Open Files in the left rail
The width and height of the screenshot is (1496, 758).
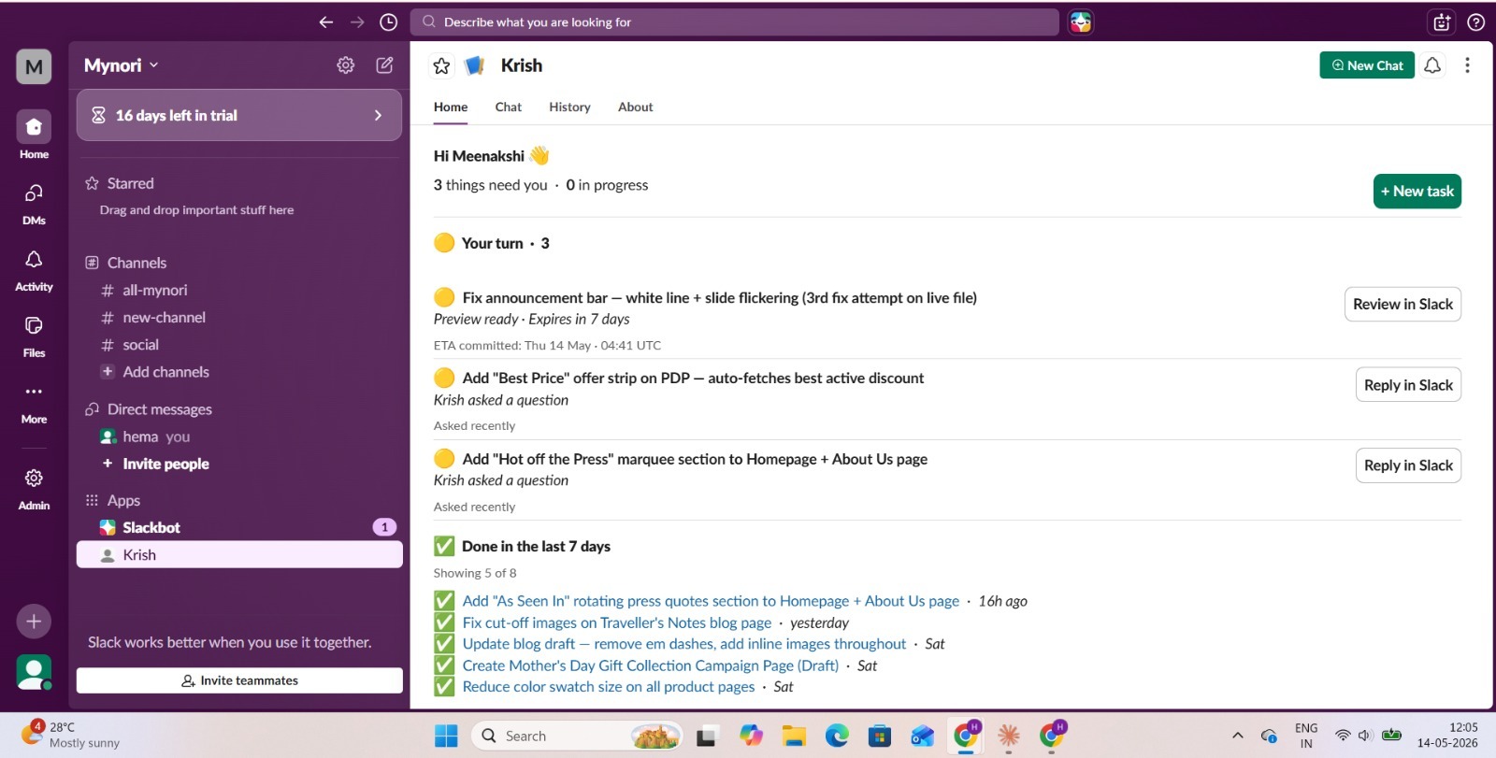34,336
